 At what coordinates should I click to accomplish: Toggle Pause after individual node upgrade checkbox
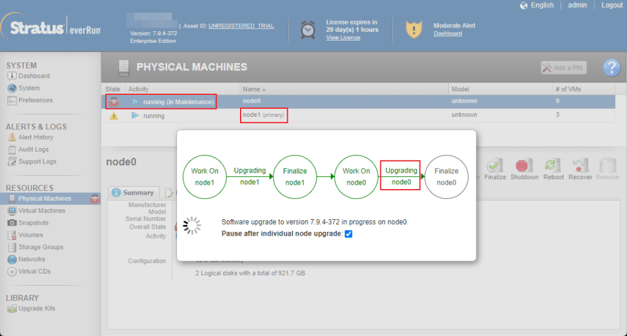click(348, 234)
